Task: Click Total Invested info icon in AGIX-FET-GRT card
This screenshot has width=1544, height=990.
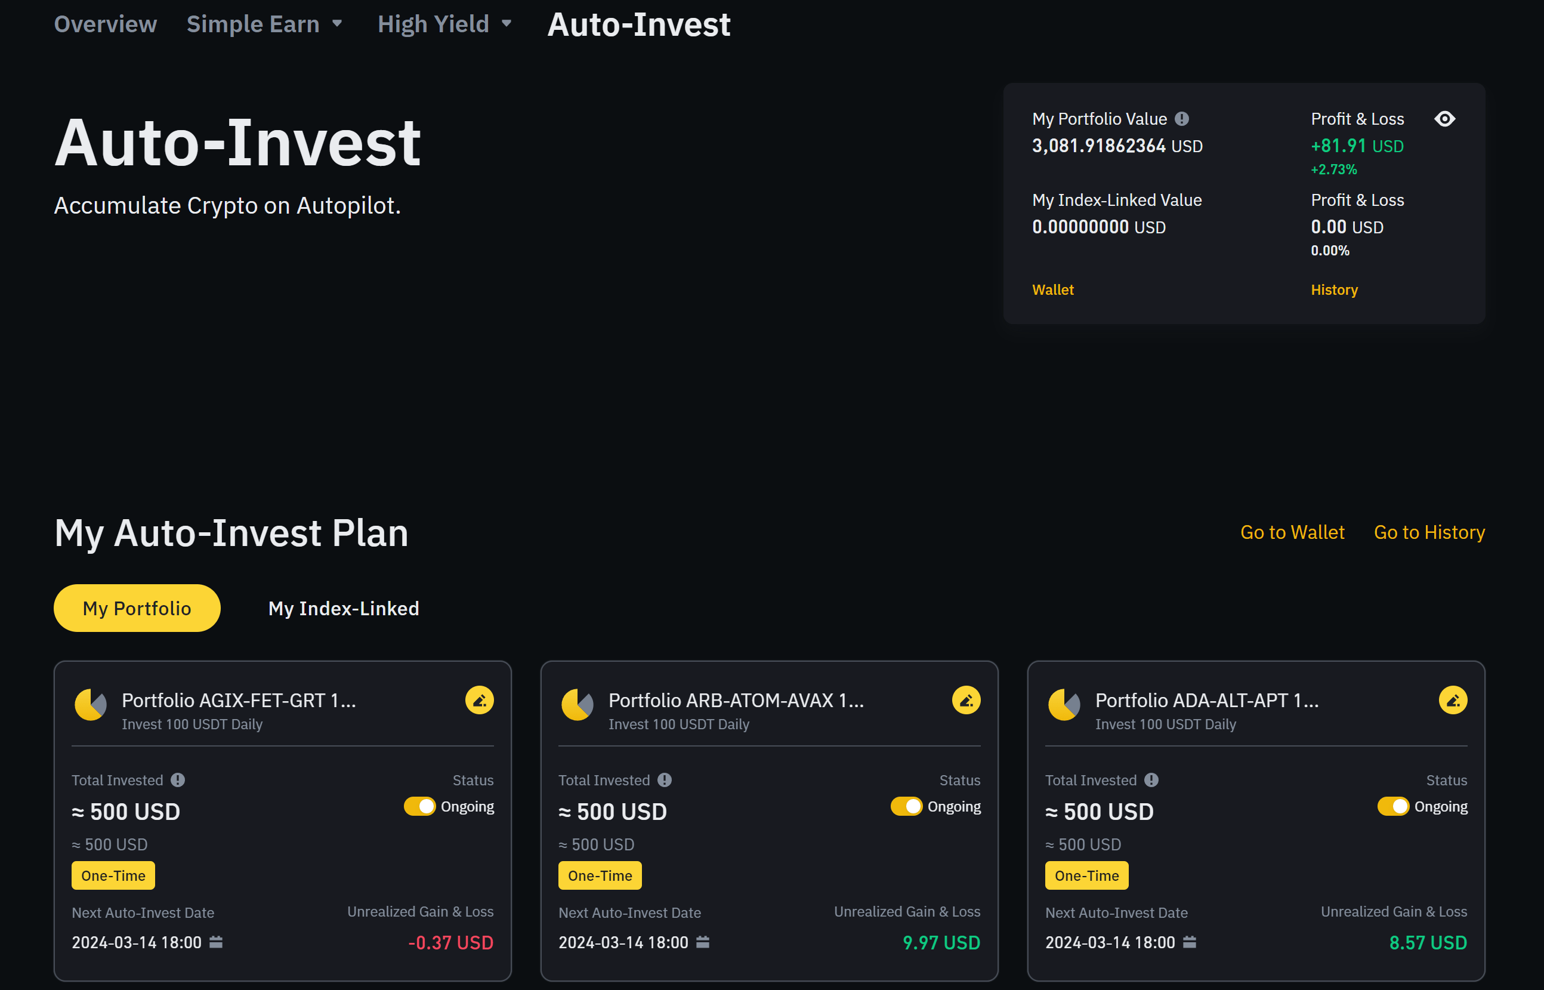Action: [x=178, y=780]
